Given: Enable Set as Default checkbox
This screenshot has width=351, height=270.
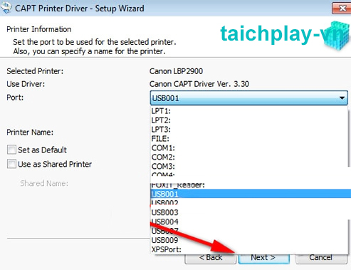Looking at the screenshot, I should click(11, 150).
